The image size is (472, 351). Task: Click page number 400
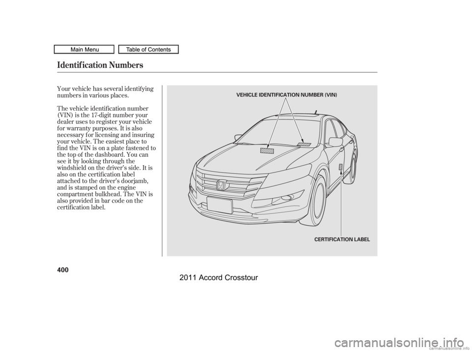coord(63,269)
